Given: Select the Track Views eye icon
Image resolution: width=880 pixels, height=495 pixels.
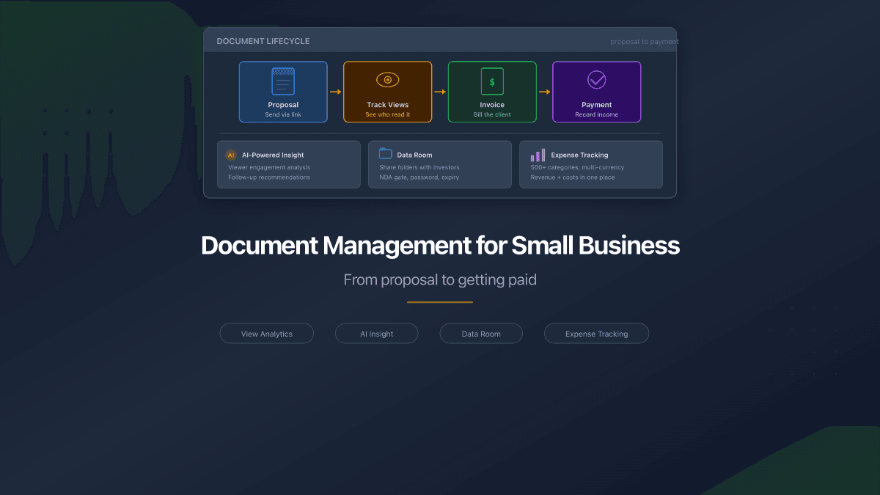Looking at the screenshot, I should click(x=387, y=81).
